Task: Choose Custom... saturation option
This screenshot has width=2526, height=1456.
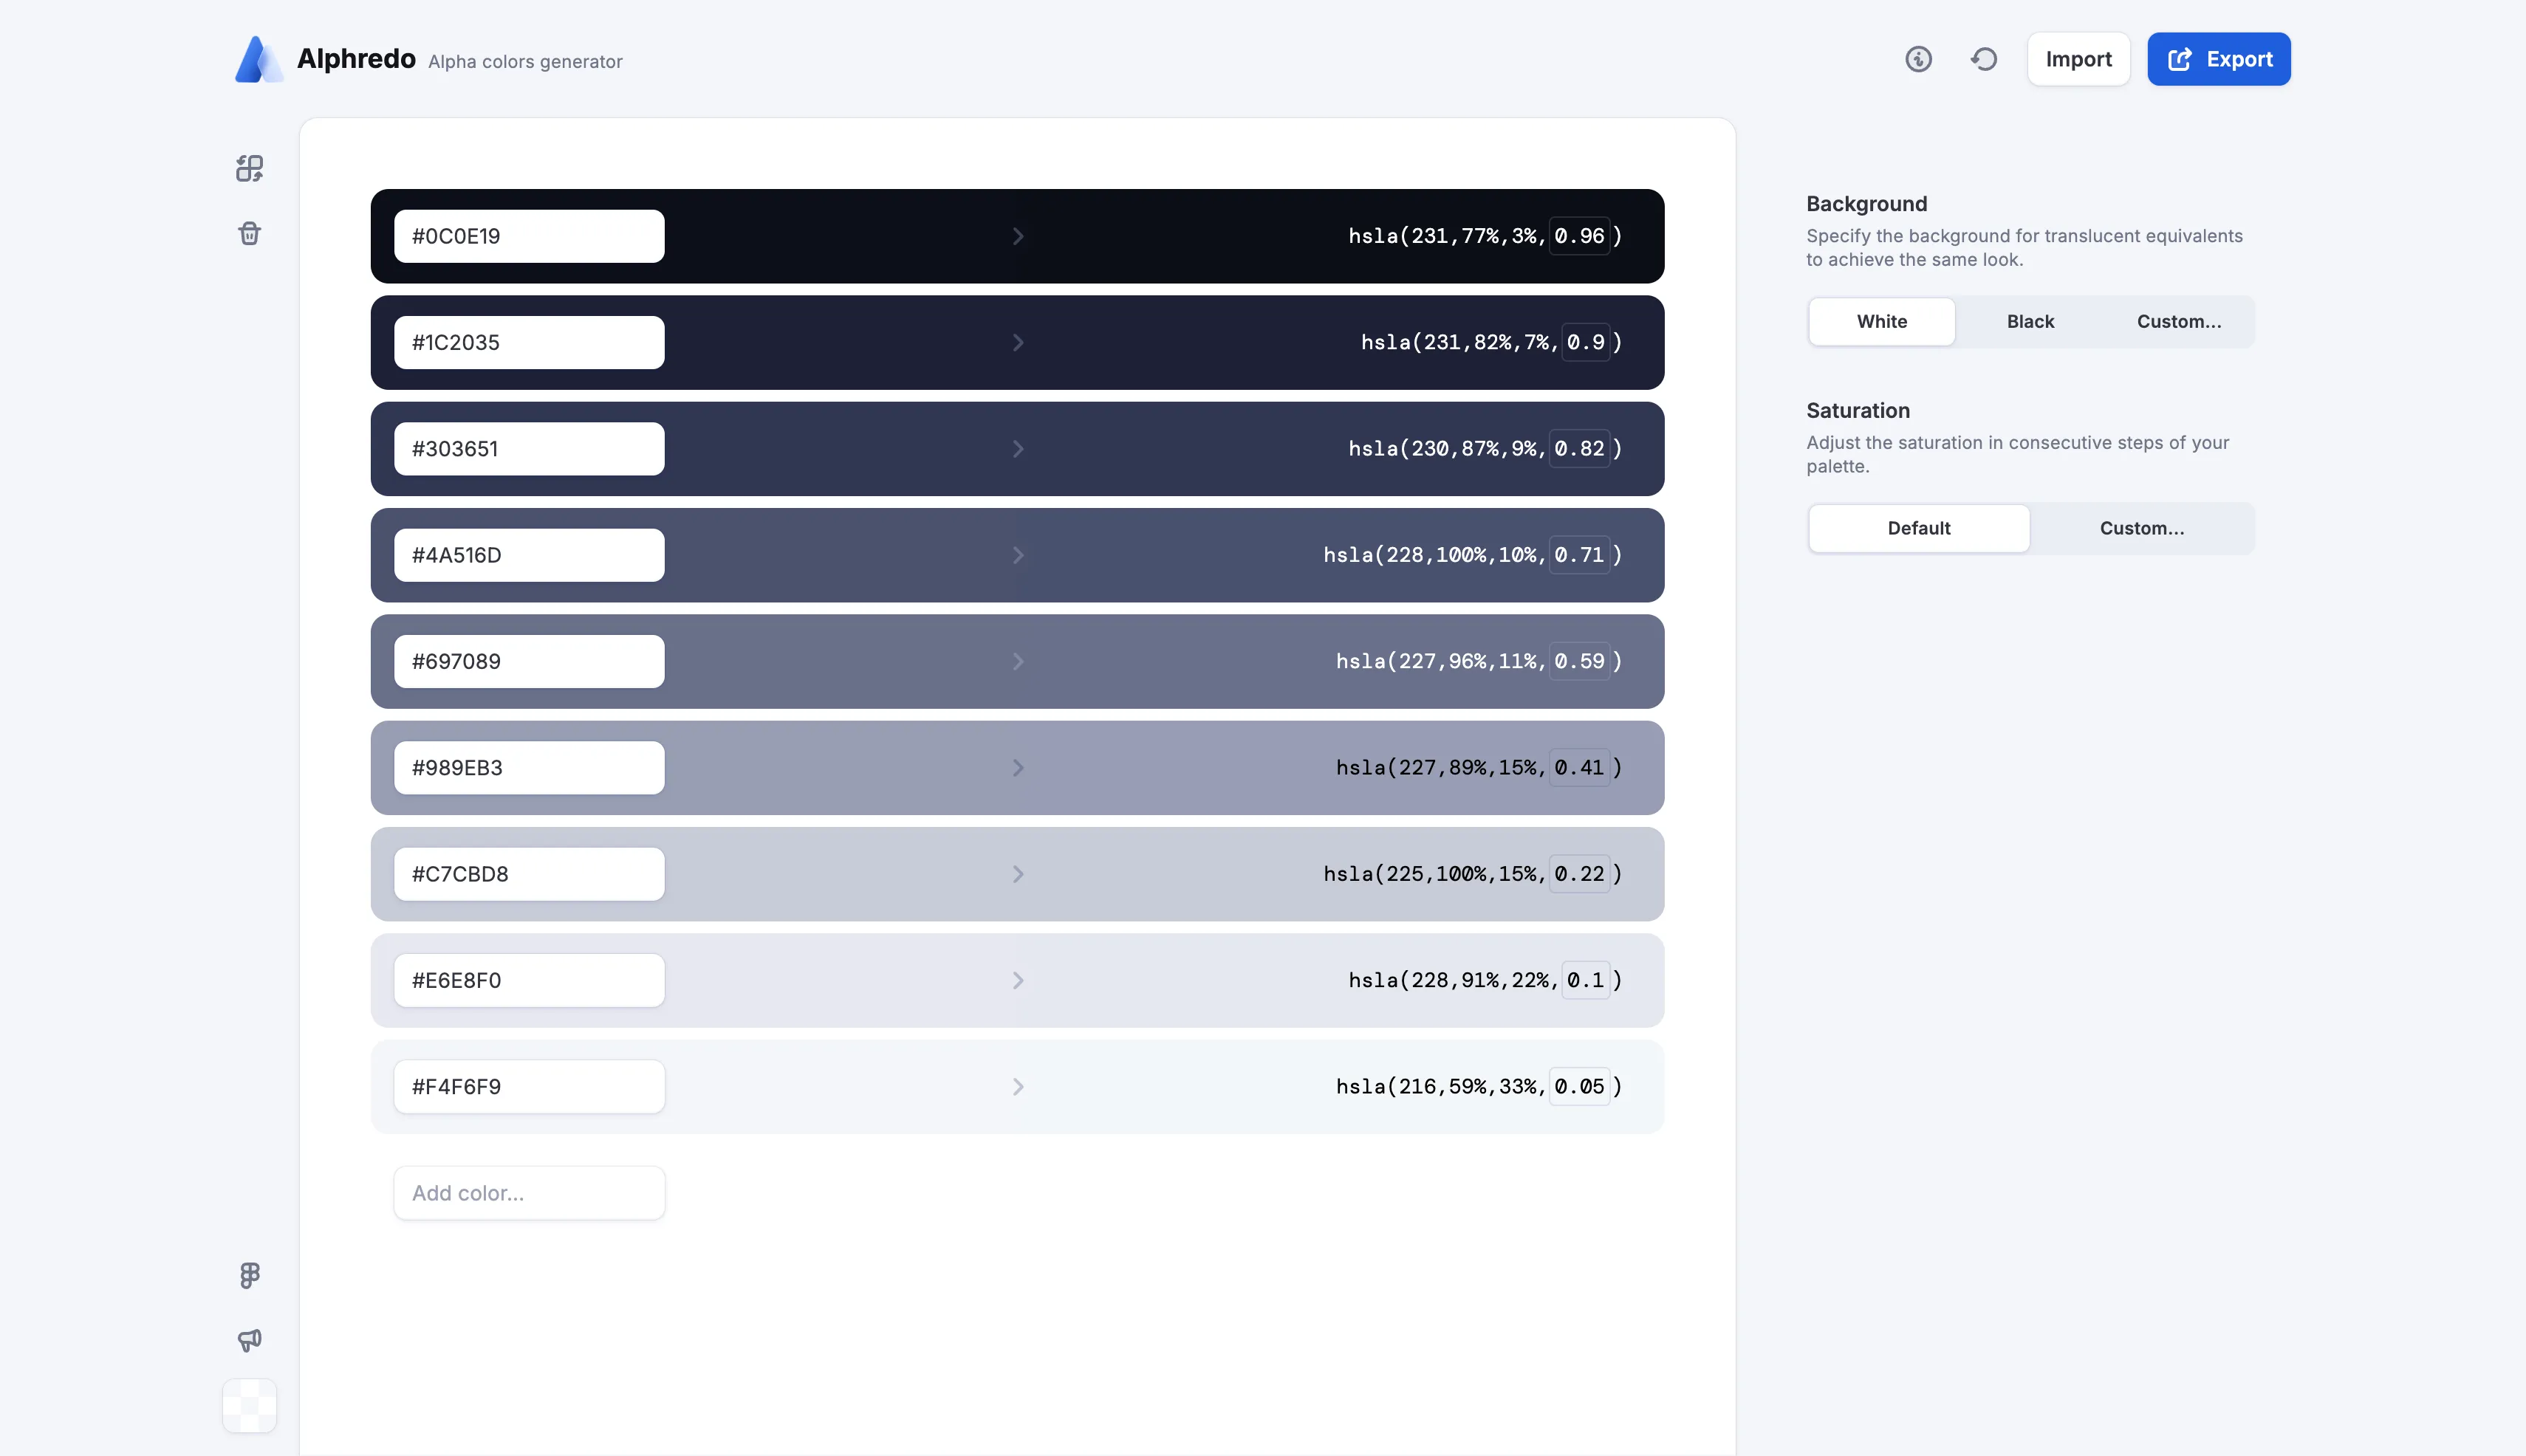Action: pyautogui.click(x=2141, y=528)
